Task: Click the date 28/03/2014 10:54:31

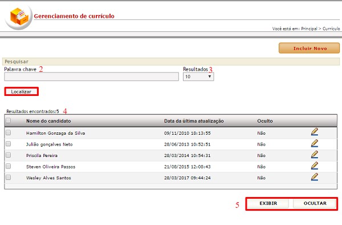Action: click(188, 155)
